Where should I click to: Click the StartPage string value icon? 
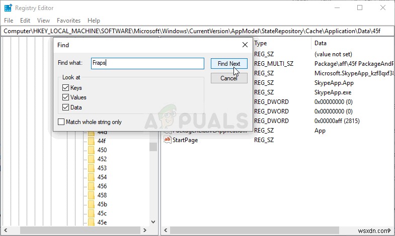pos(167,140)
